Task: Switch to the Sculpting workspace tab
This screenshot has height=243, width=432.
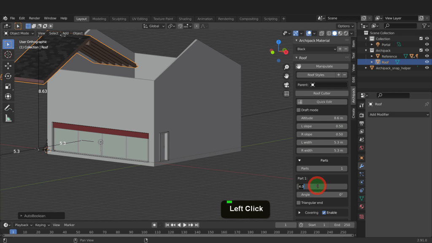Action: coord(119,19)
